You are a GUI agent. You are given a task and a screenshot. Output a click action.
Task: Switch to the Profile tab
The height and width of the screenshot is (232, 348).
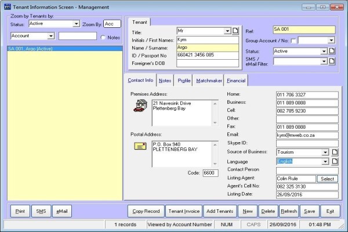click(184, 81)
